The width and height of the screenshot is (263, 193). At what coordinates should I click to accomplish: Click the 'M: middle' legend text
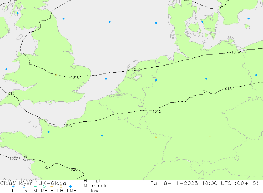coord(96,186)
